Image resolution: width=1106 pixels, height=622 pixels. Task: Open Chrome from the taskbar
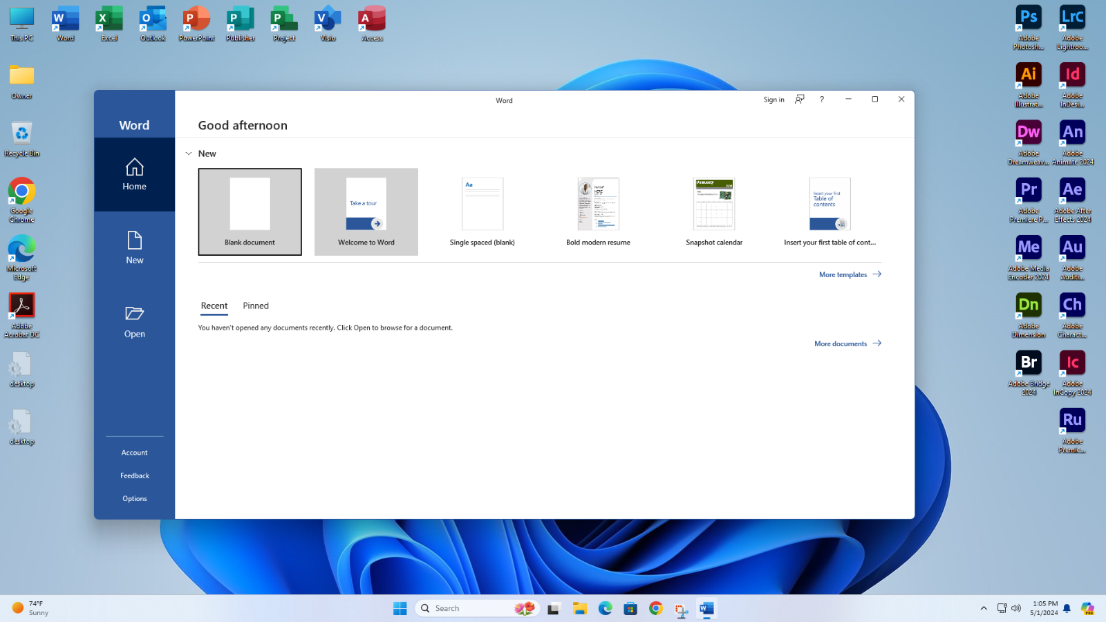656,608
